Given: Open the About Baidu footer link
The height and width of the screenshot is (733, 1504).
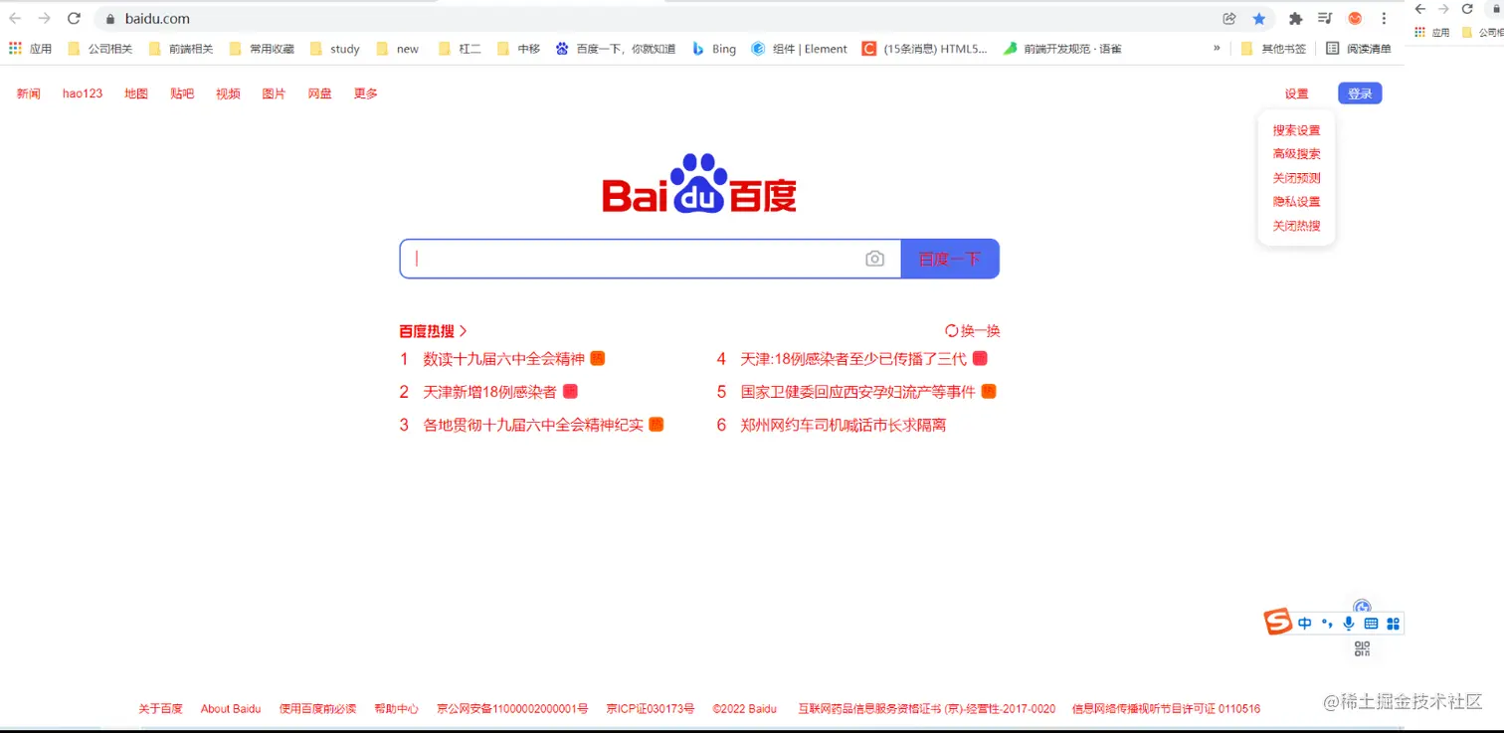Looking at the screenshot, I should tap(231, 709).
